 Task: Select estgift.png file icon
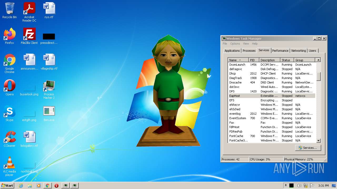[x=29, y=116]
